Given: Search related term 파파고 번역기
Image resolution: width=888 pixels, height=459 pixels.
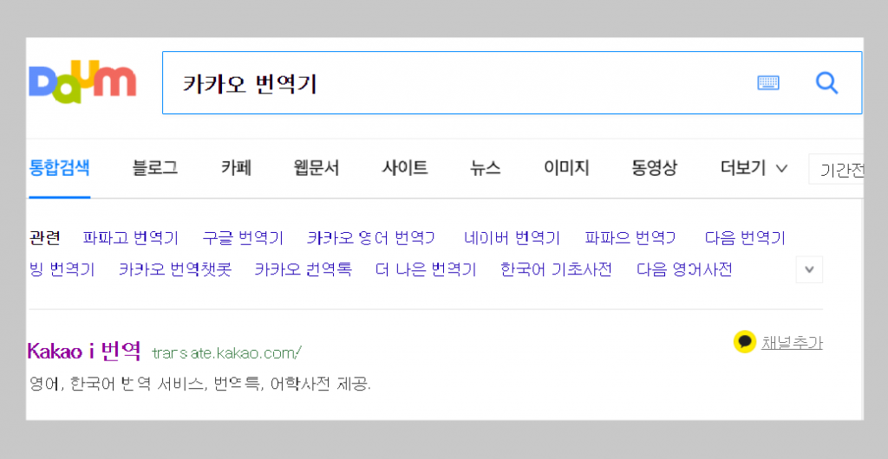Looking at the screenshot, I should [131, 238].
